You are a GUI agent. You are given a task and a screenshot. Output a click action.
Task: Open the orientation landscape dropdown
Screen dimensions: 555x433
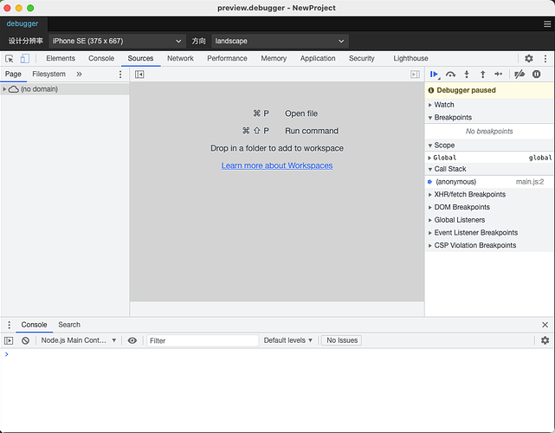(280, 41)
